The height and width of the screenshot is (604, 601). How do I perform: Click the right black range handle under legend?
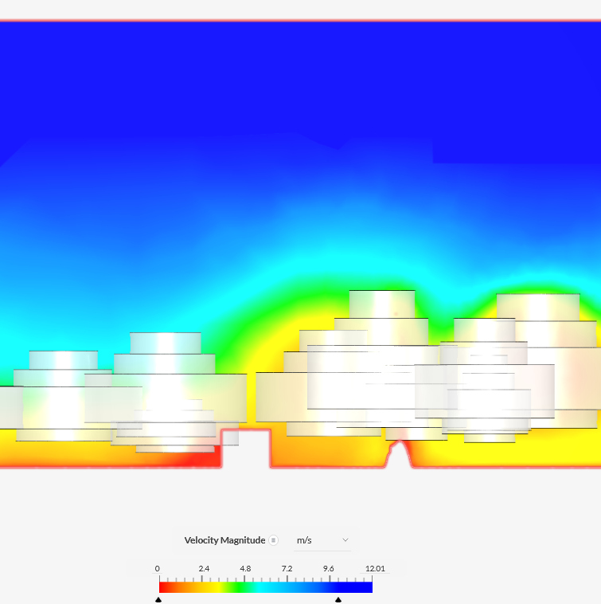338,599
